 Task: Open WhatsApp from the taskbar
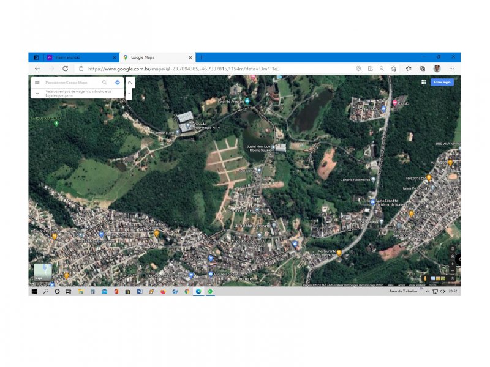pos(210,291)
